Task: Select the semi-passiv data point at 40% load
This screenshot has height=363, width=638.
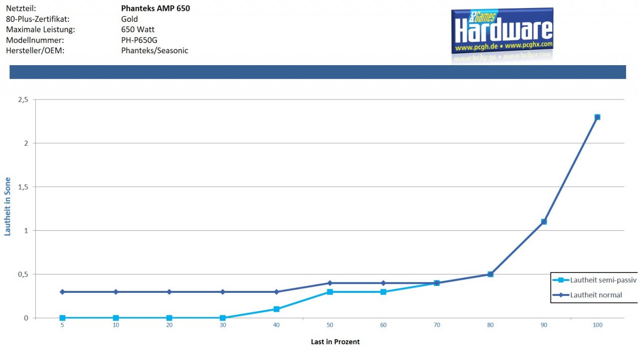Action: click(x=277, y=309)
